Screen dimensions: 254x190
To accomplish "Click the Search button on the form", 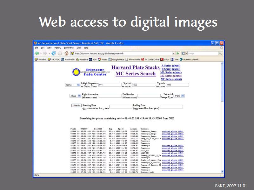I will click(x=76, y=105).
